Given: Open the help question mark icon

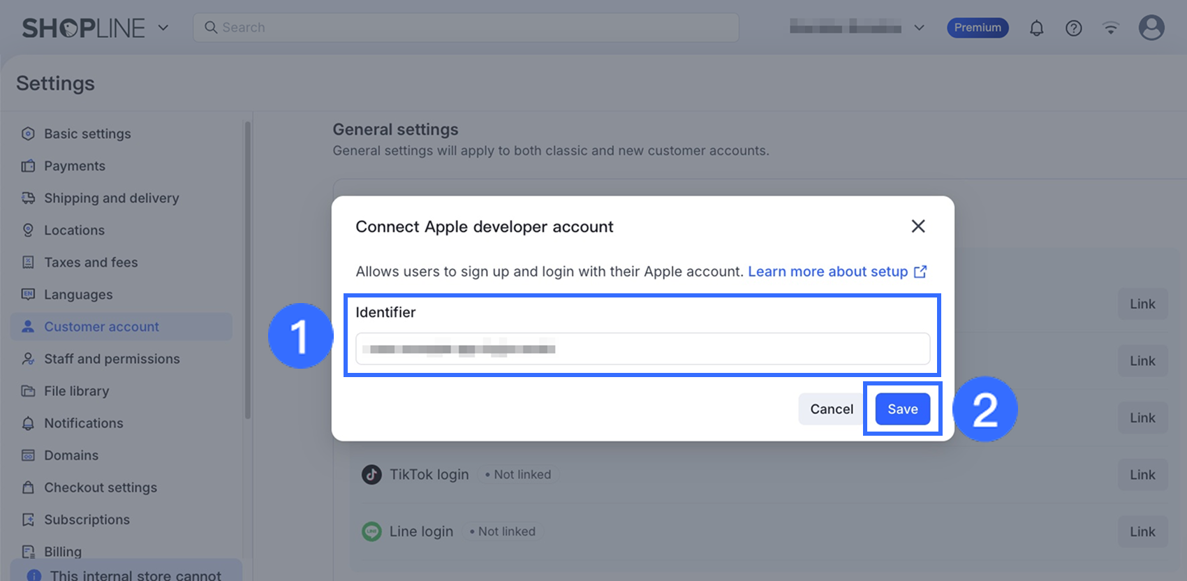Looking at the screenshot, I should point(1074,28).
